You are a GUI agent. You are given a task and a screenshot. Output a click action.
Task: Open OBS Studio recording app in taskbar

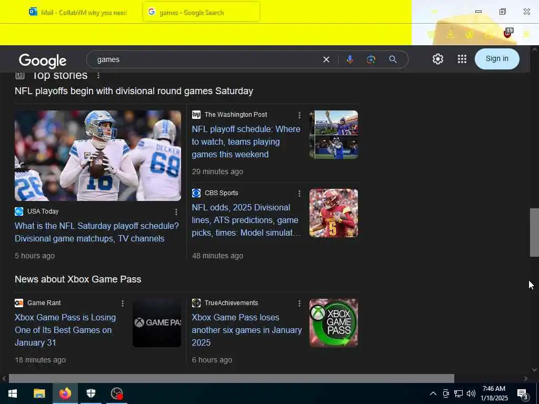click(x=116, y=393)
